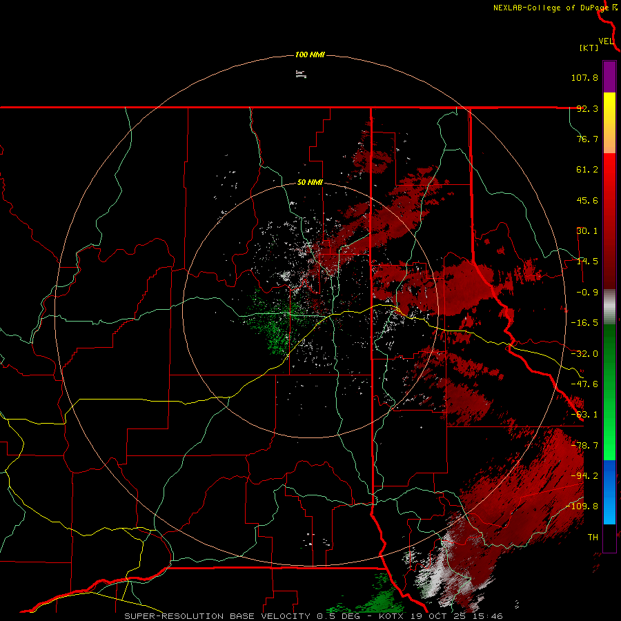Click the blue segment of velocity color bar

click(x=609, y=492)
